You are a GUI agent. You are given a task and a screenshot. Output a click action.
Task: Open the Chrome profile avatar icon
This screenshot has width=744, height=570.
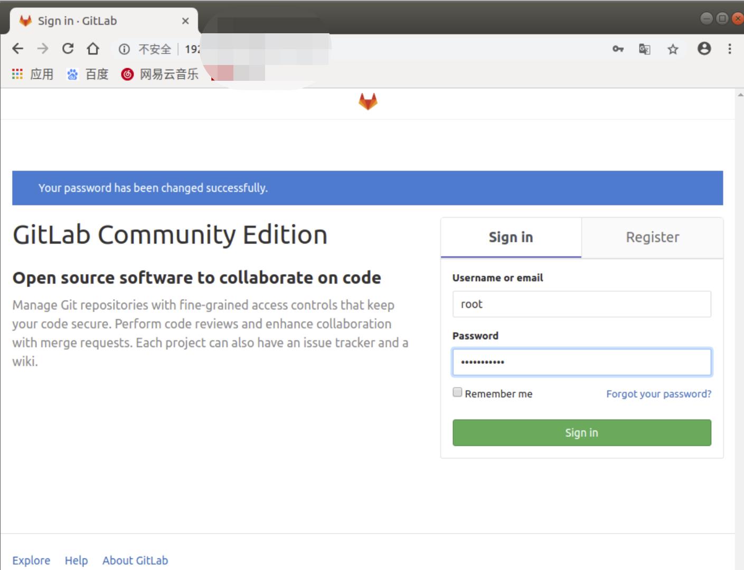pos(704,49)
